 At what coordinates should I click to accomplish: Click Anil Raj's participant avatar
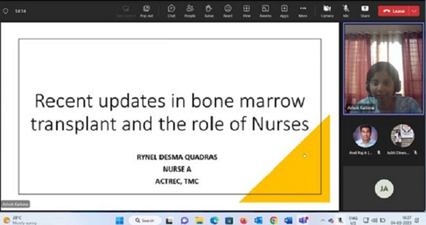(365, 136)
